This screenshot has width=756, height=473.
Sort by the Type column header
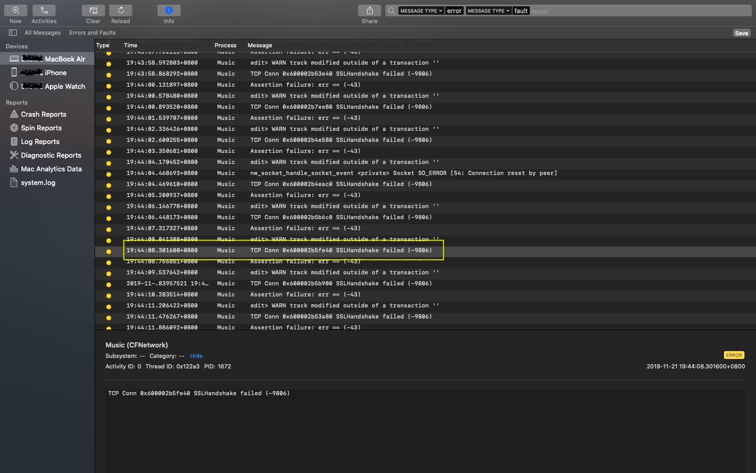103,45
